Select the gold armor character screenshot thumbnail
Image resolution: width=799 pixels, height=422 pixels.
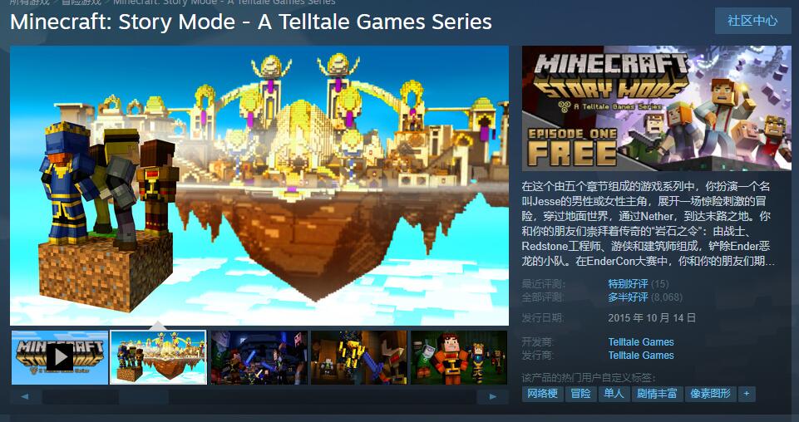point(358,357)
